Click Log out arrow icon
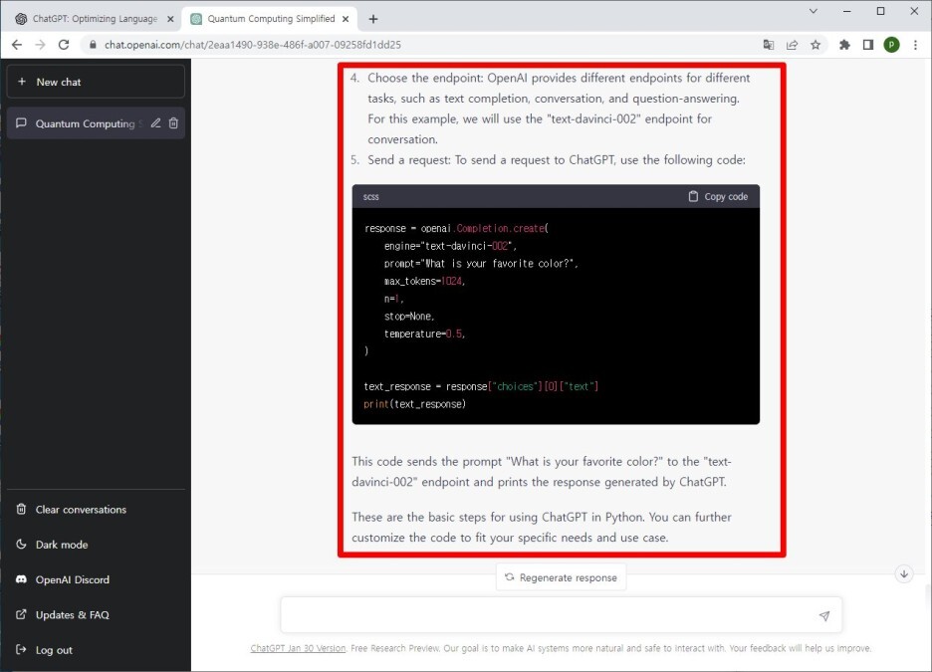This screenshot has width=932, height=672. point(21,649)
